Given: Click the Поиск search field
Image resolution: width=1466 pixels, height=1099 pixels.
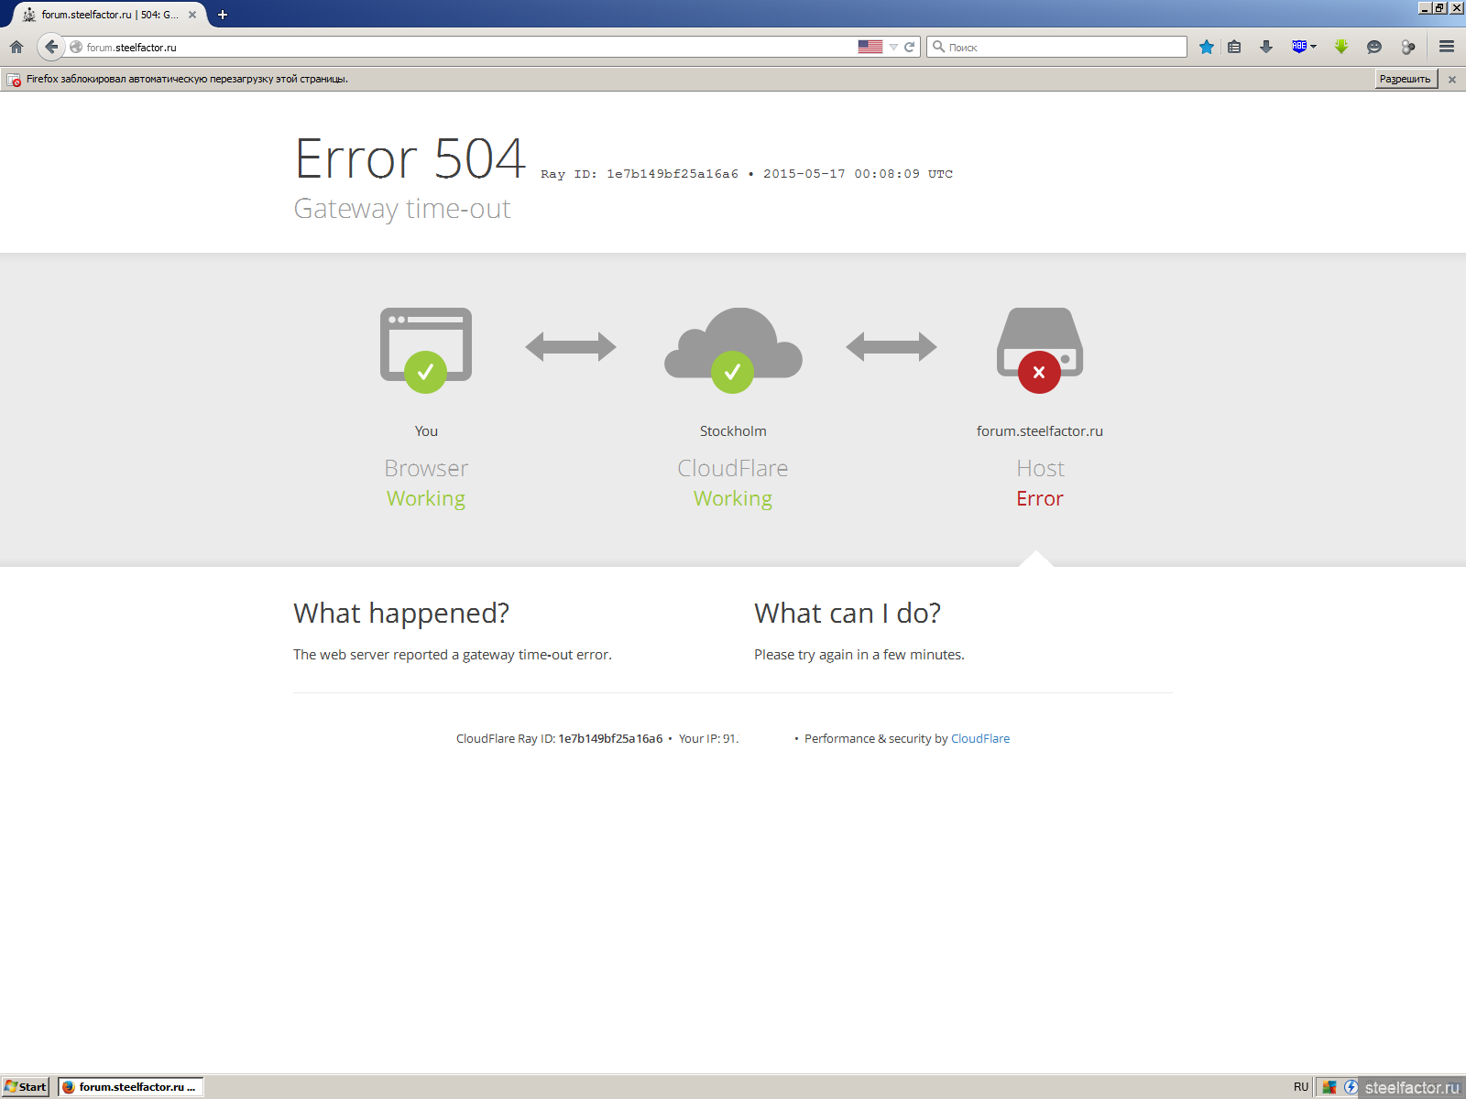Looking at the screenshot, I should coord(1056,47).
